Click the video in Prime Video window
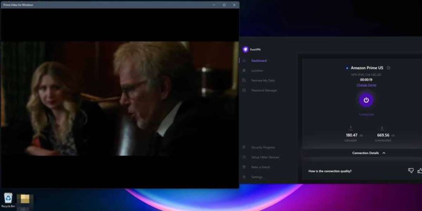The image size is (422, 211). 120,98
